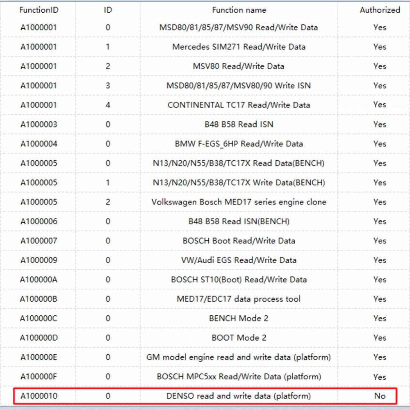This screenshot has width=410, height=410.
Task: Click FunctionID cell A100000B
Action: (39, 299)
